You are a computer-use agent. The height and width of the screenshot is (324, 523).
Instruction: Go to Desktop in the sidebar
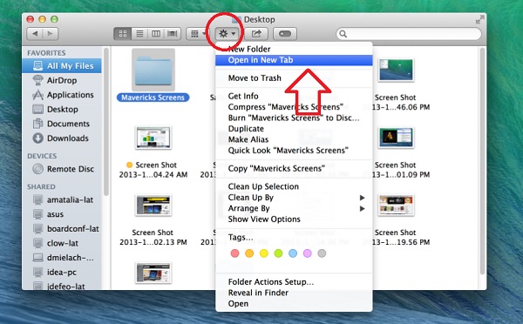pyautogui.click(x=62, y=110)
